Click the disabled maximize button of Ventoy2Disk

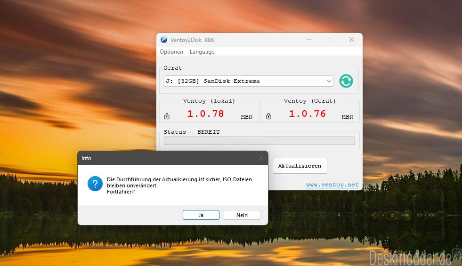coord(330,40)
